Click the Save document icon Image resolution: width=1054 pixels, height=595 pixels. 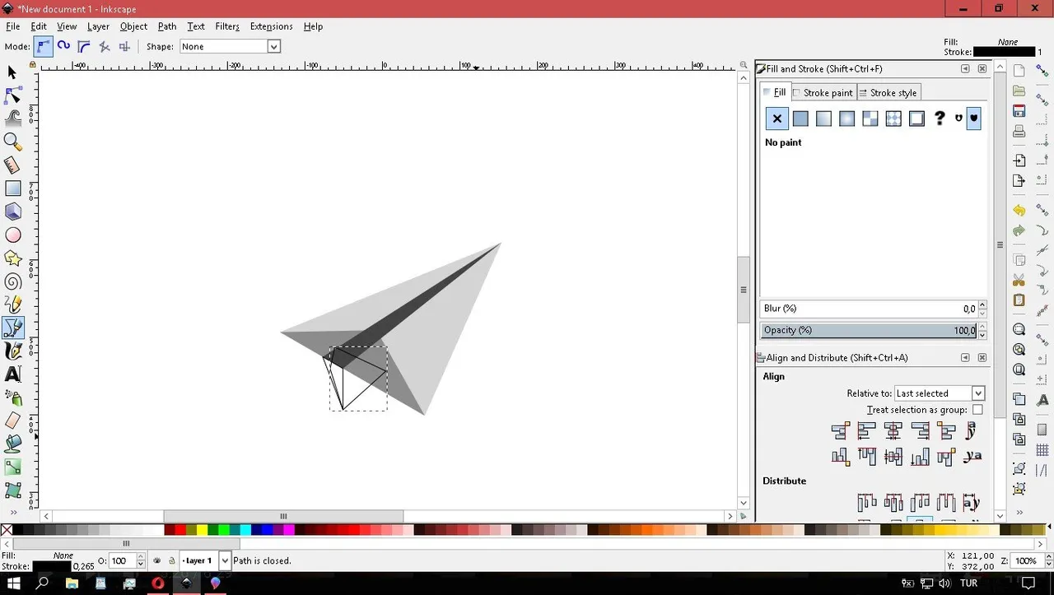click(x=1019, y=111)
